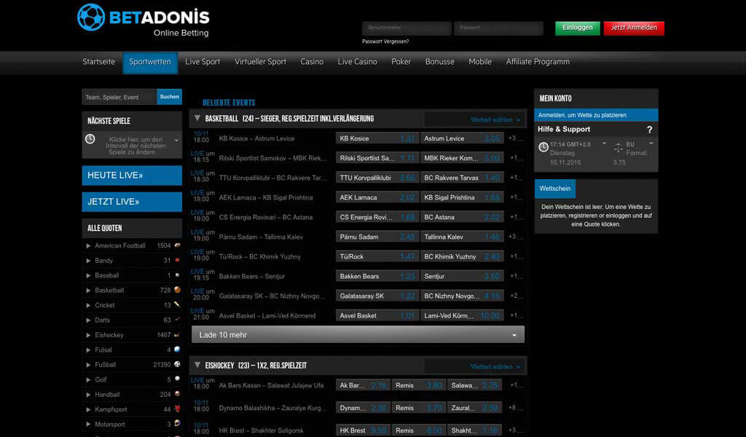The image size is (746, 437).
Task: Bet on Remis for Ak Bars Kasan match
Action: click(x=419, y=385)
